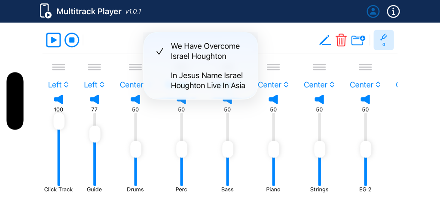Click the Strings volume slider handle
Image resolution: width=440 pixels, height=202 pixels.
pos(320,149)
